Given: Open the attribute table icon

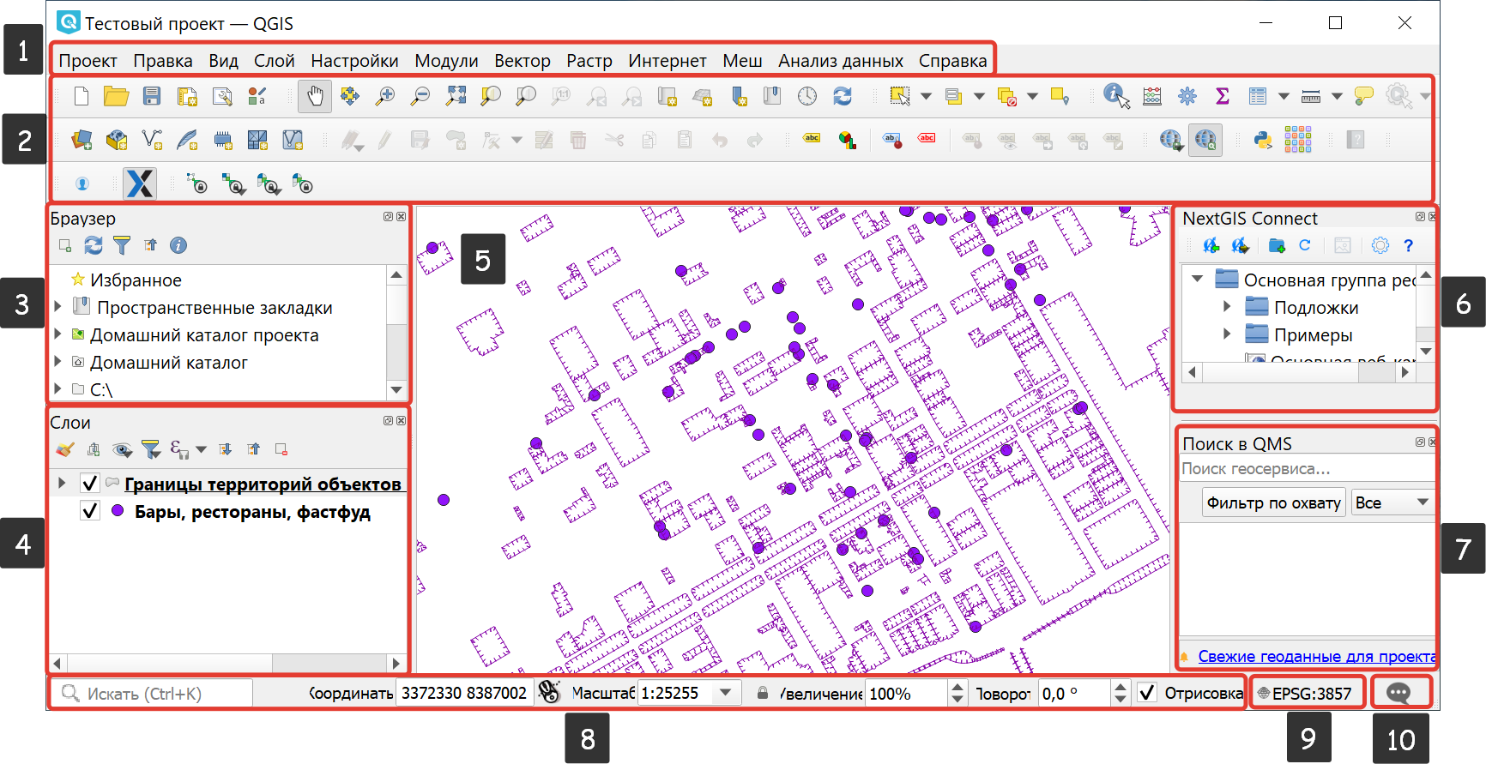Looking at the screenshot, I should point(1258,96).
